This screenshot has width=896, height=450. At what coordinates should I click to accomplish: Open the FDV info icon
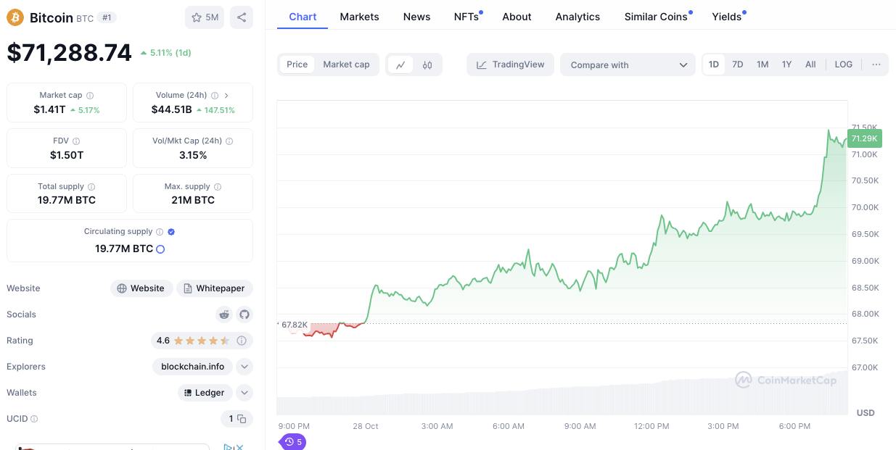[x=76, y=141]
